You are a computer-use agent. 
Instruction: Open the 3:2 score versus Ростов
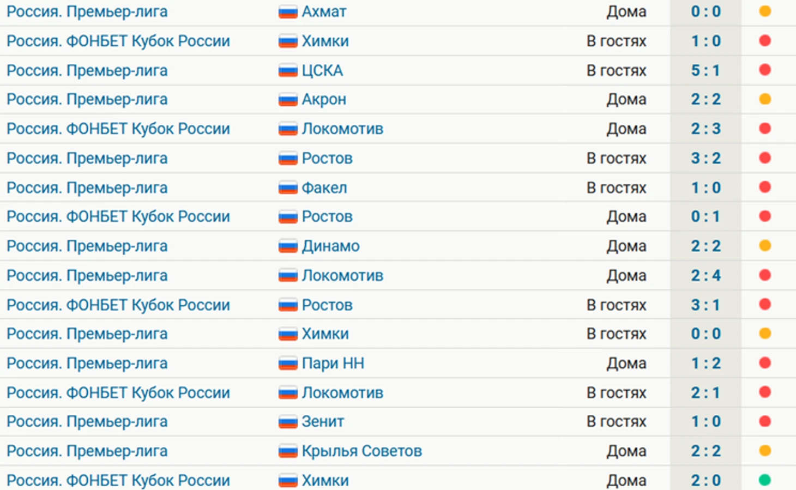pos(705,158)
